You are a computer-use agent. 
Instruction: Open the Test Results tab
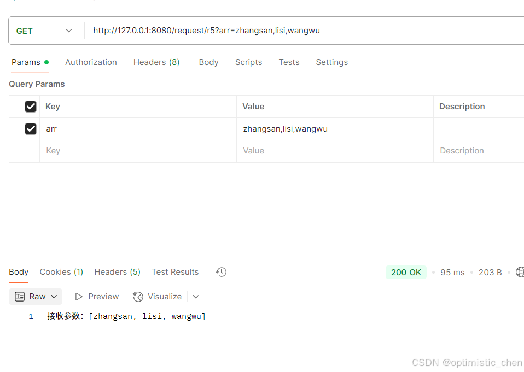point(175,272)
